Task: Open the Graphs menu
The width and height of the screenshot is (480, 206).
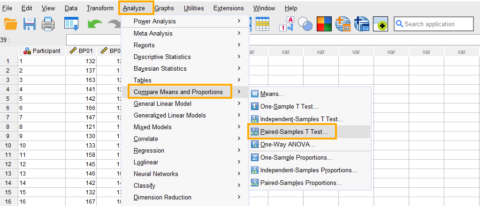Action: click(x=164, y=8)
